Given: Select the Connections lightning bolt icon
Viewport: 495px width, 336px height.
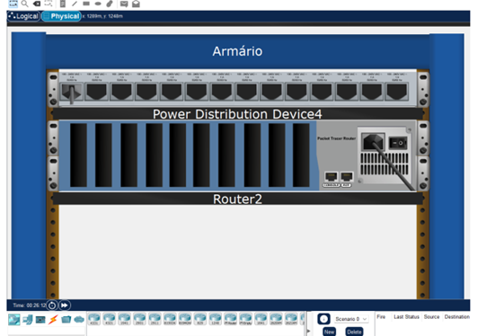Looking at the screenshot, I should point(53,320).
